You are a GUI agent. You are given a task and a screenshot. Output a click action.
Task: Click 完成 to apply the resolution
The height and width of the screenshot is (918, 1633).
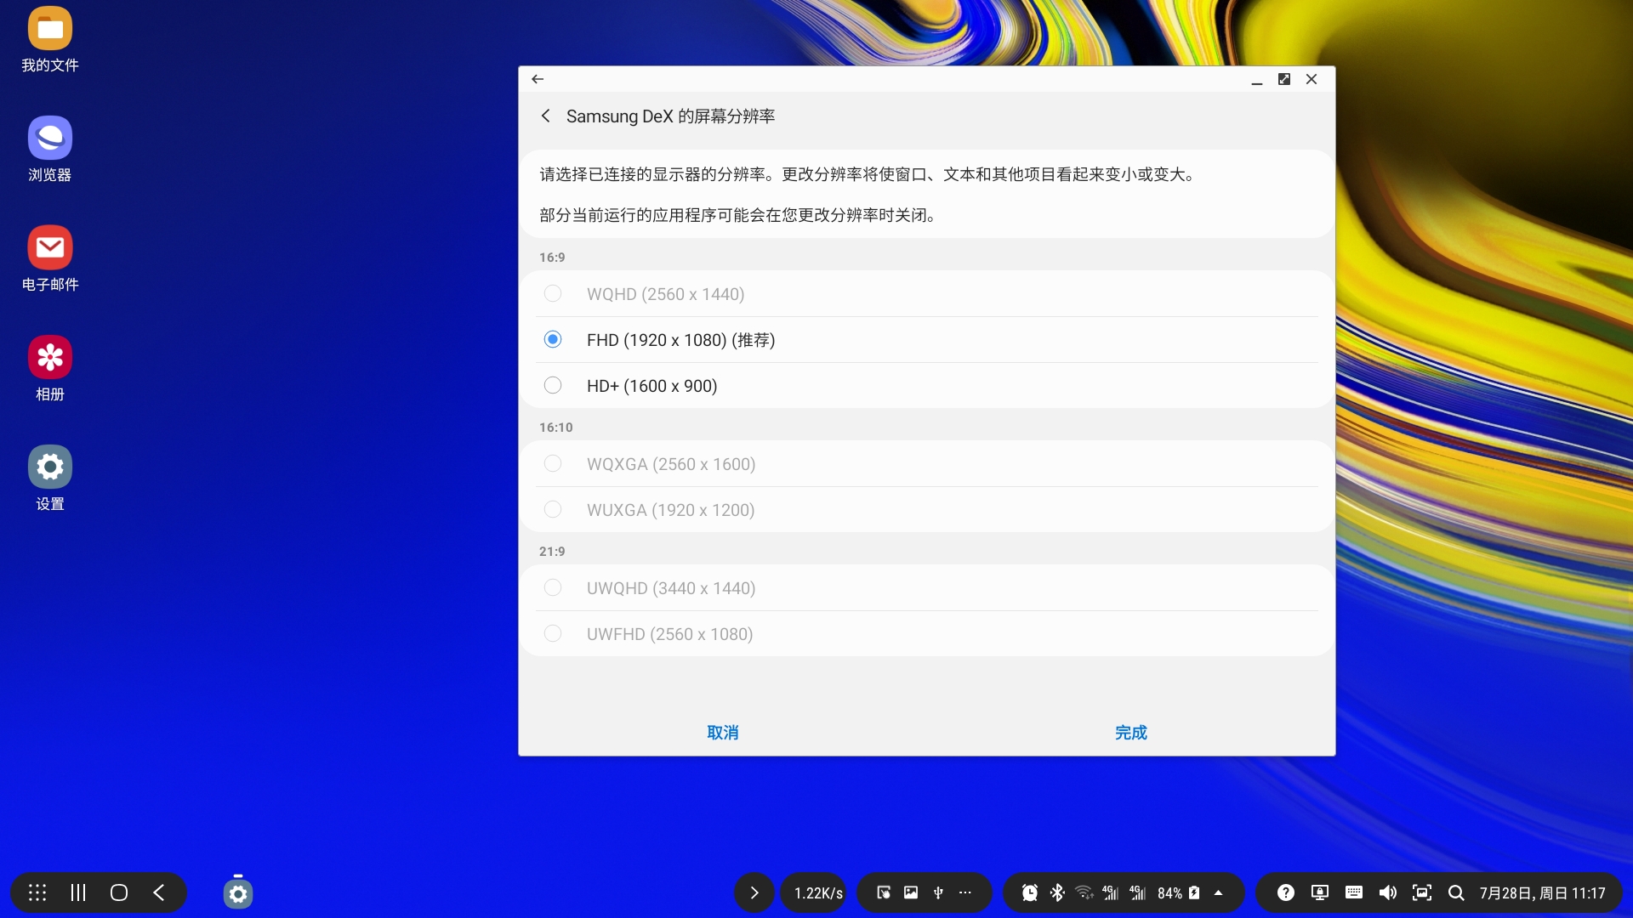1129,732
